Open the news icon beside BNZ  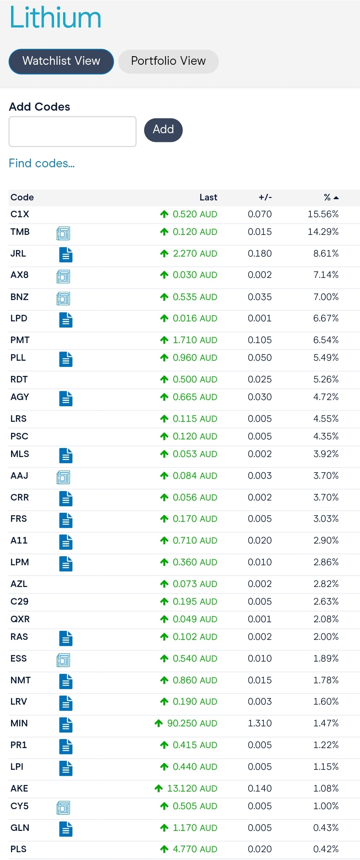point(63,298)
